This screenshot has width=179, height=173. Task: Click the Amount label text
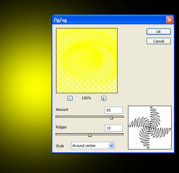62,109
